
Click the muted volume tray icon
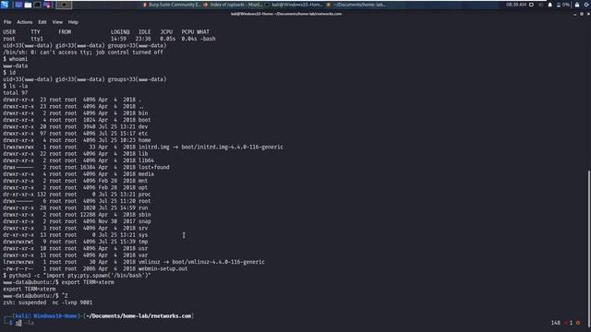click(x=541, y=5)
